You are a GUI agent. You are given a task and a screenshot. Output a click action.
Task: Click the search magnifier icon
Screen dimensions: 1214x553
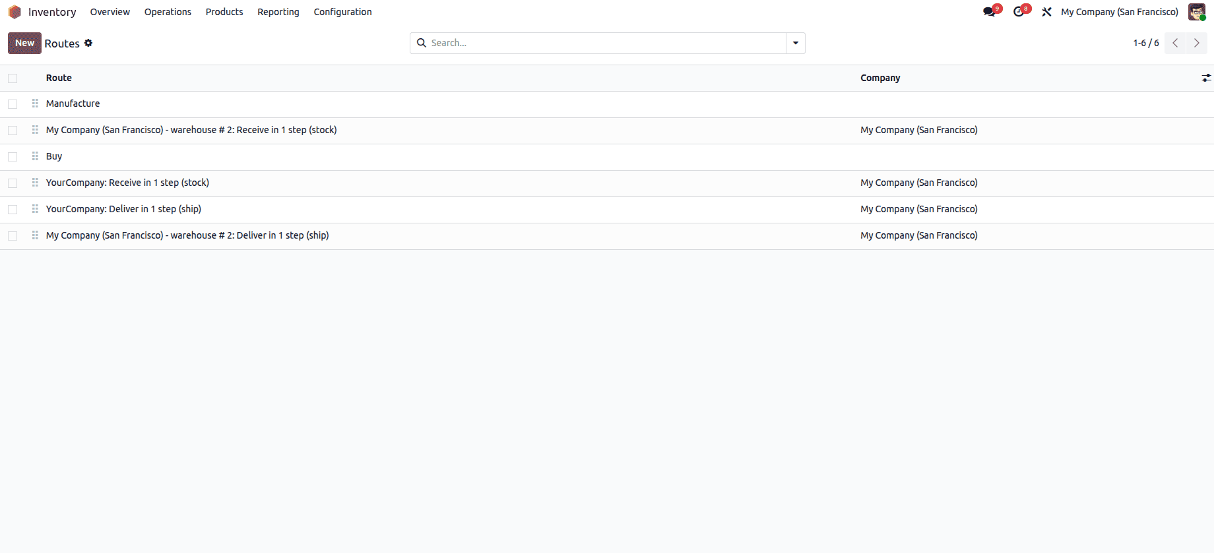coord(421,43)
